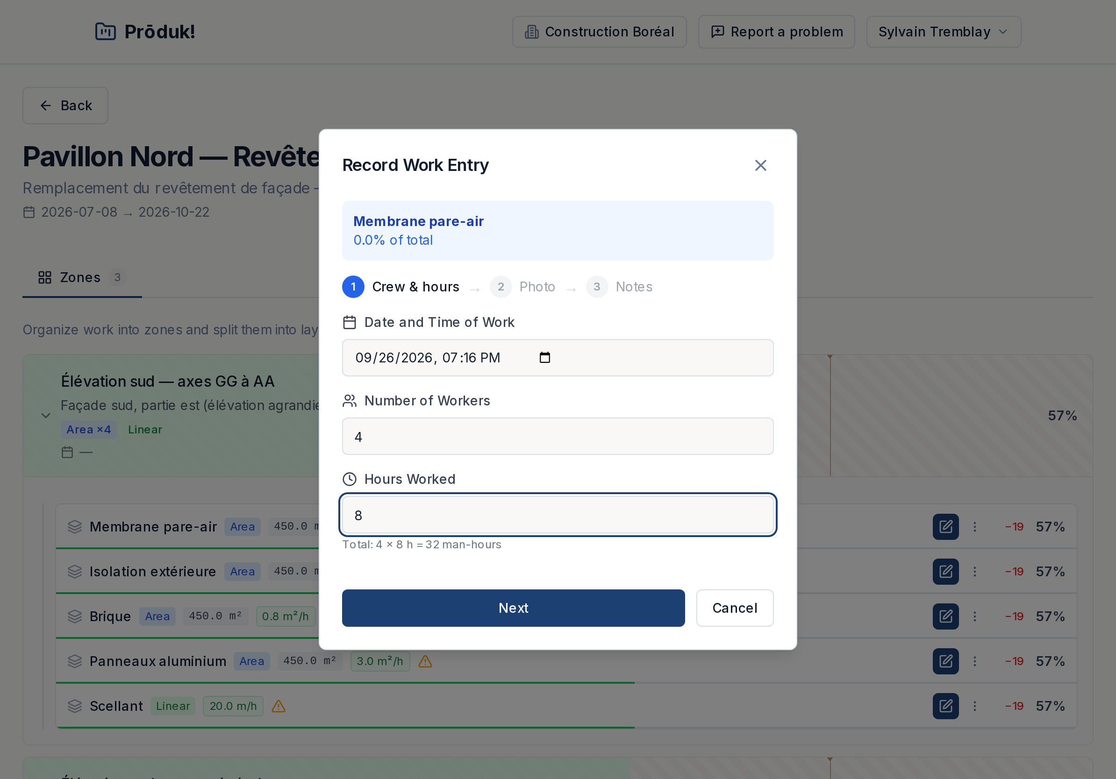
Task: Click the Date and Time of Work field
Action: coord(558,357)
